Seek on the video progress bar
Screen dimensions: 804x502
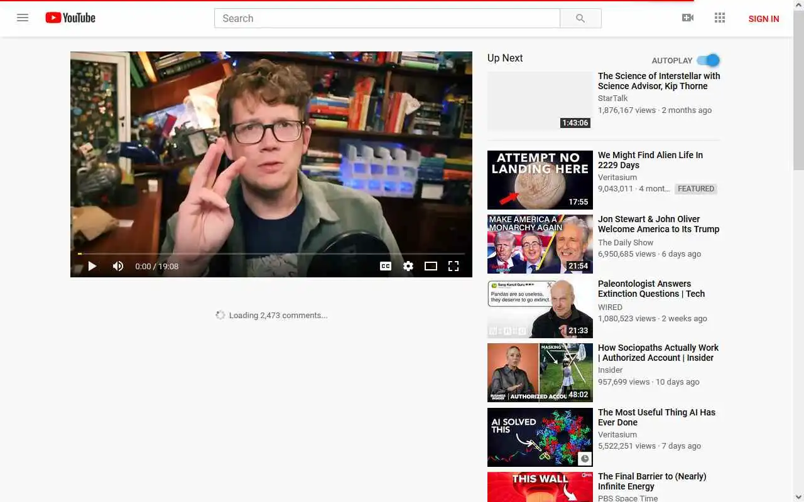click(x=271, y=254)
